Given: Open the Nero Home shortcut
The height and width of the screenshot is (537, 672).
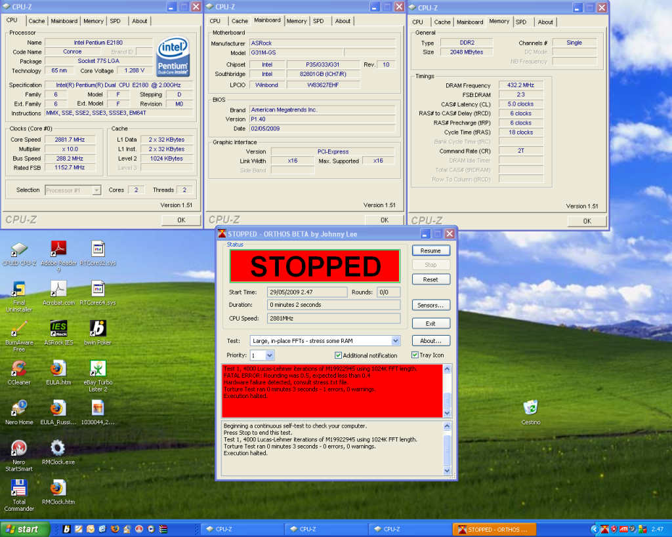Looking at the screenshot, I should 19,412.
